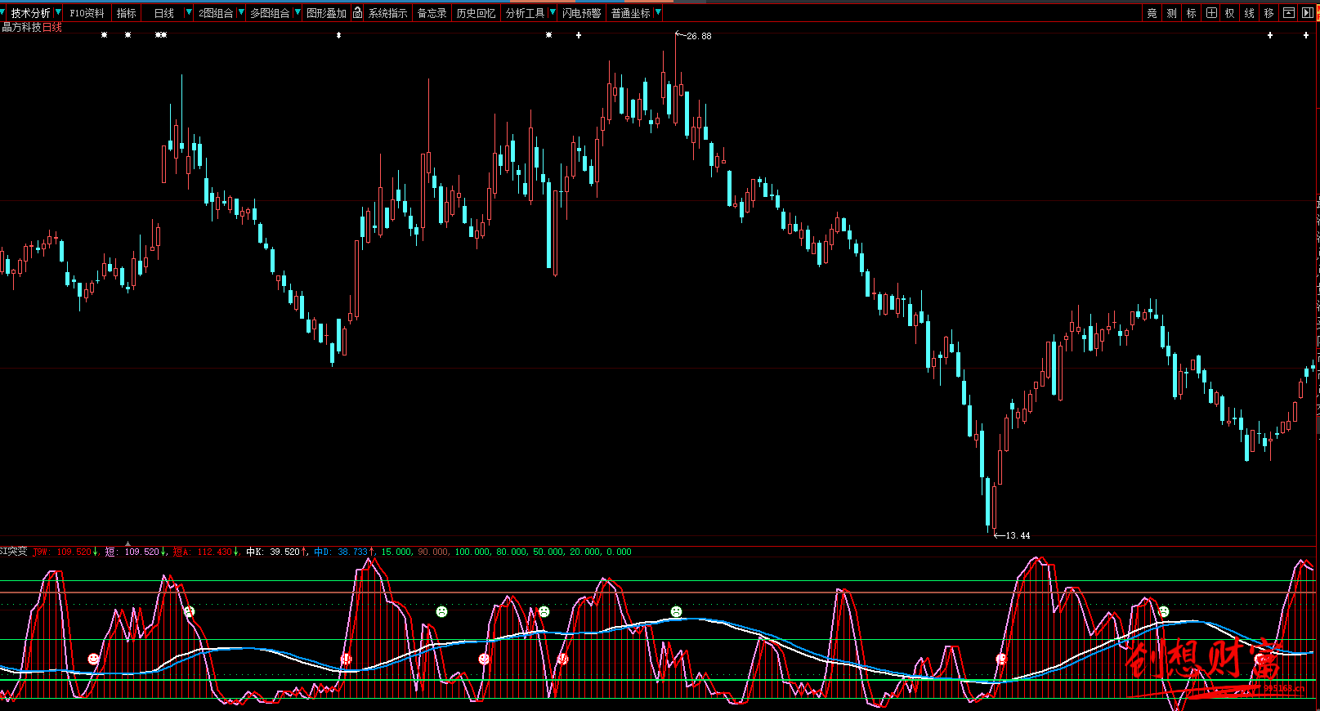
Task: Click the 权 toolbar icon
Action: point(1230,13)
